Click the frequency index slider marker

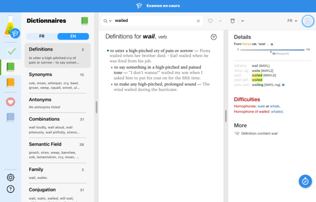pyautogui.click(x=271, y=52)
